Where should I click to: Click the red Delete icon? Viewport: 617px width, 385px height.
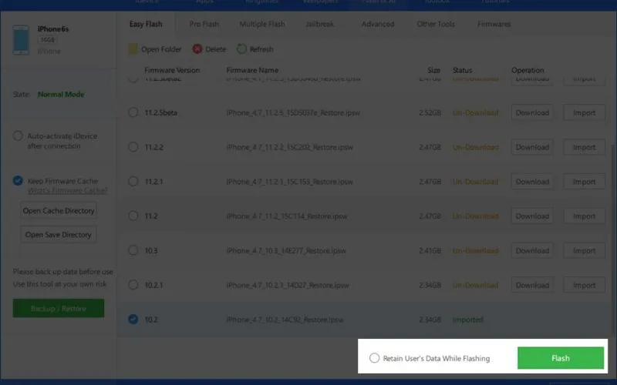(197, 49)
